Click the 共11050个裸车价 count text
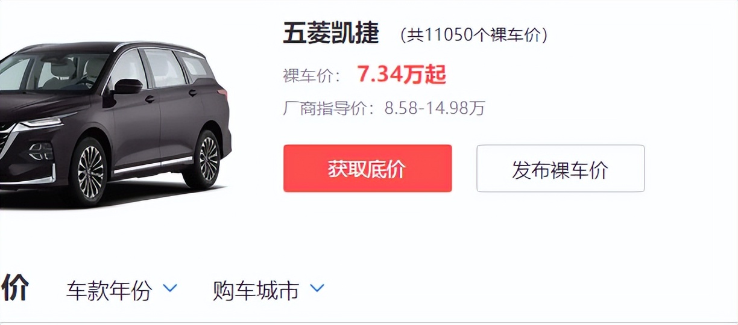 (x=474, y=36)
